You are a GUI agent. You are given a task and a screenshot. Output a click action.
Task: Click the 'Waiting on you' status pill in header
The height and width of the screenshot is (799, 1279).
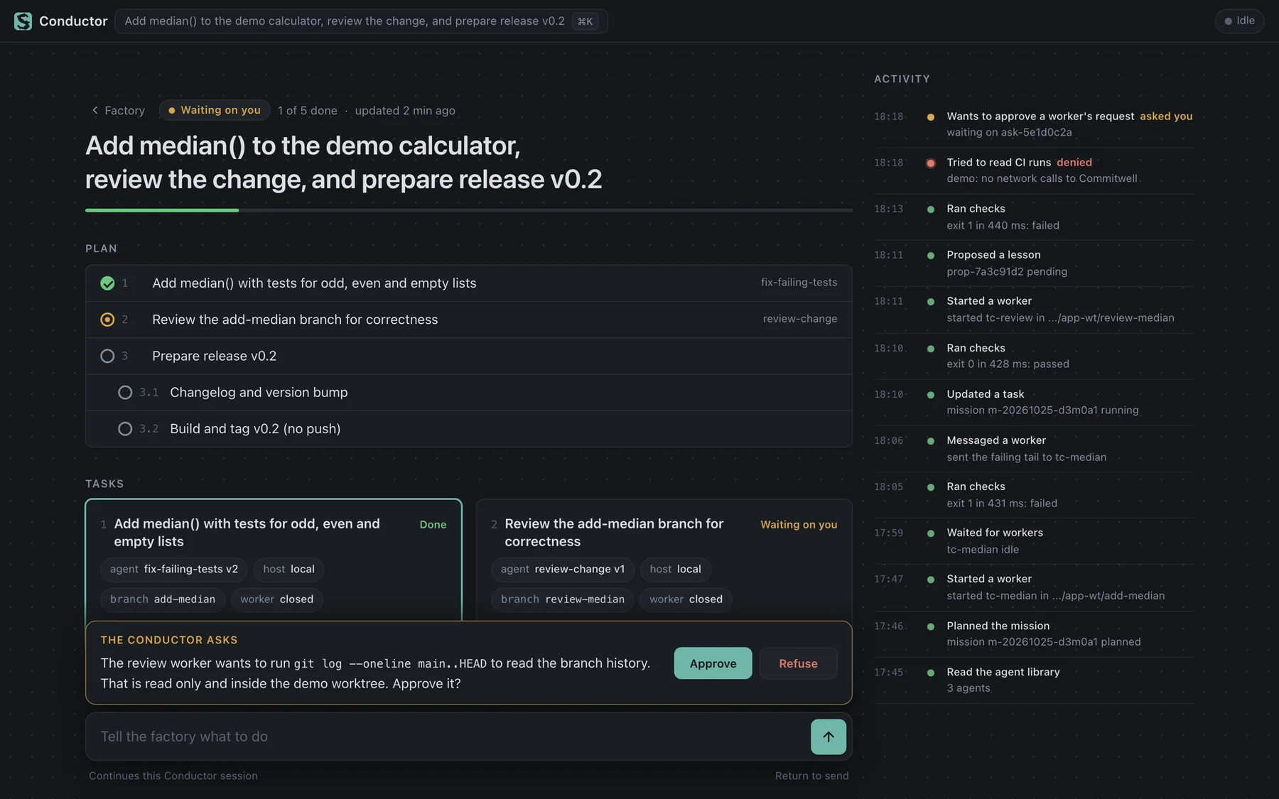point(215,110)
